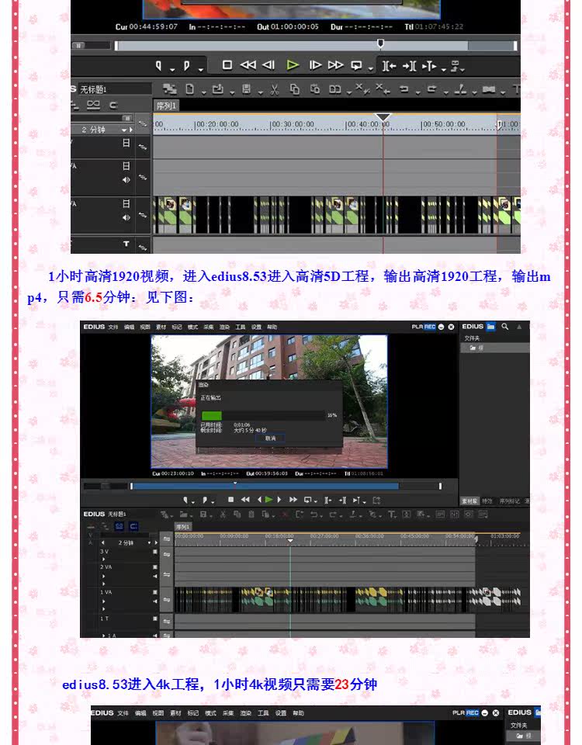
Task: Step to next frame in top EDIUS player
Action: (x=314, y=65)
